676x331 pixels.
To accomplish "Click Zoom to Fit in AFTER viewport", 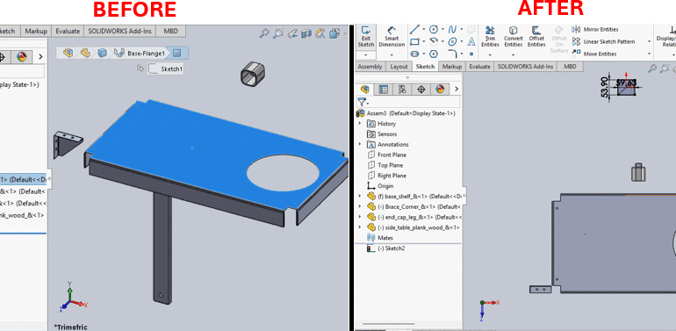I will (x=652, y=68).
